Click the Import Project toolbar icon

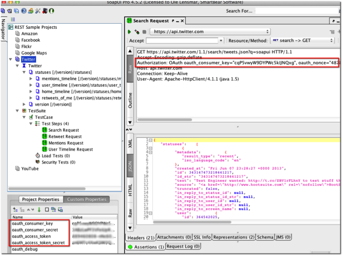click(x=10, y=11)
